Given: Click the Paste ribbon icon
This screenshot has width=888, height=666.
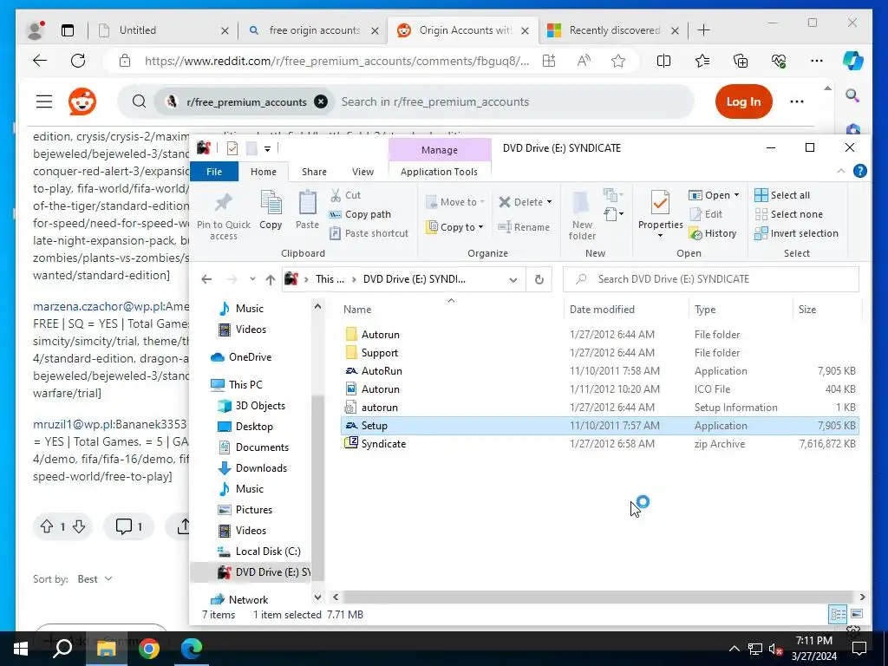Looking at the screenshot, I should pos(308,203).
